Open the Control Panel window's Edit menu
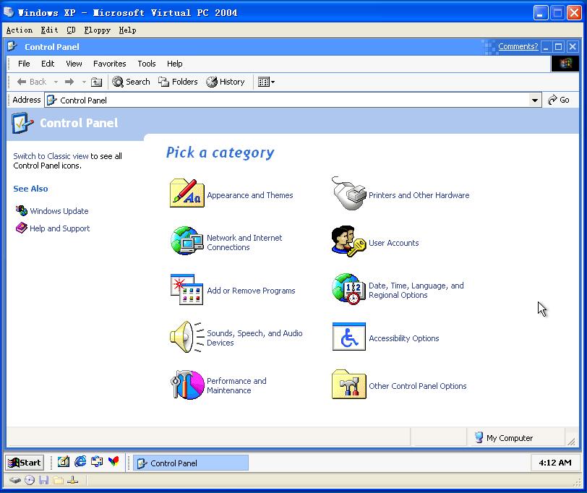Viewport: 587px width, 493px height. pos(48,64)
